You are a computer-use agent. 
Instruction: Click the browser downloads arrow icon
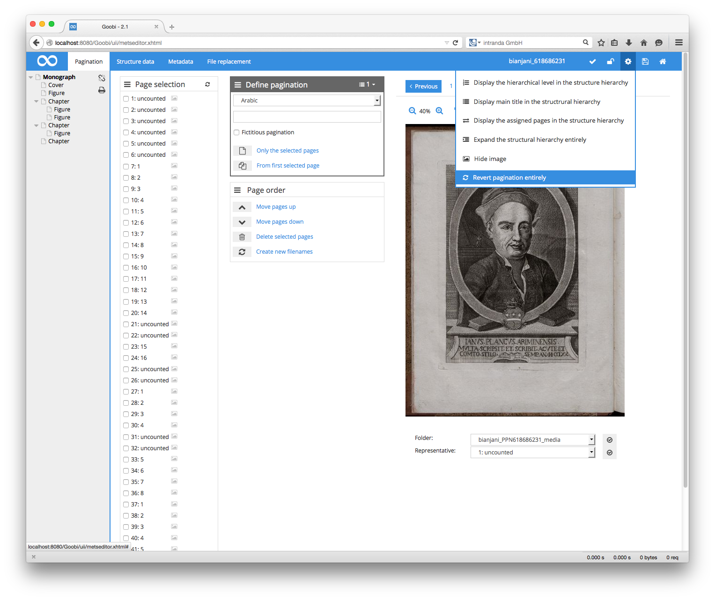point(629,43)
